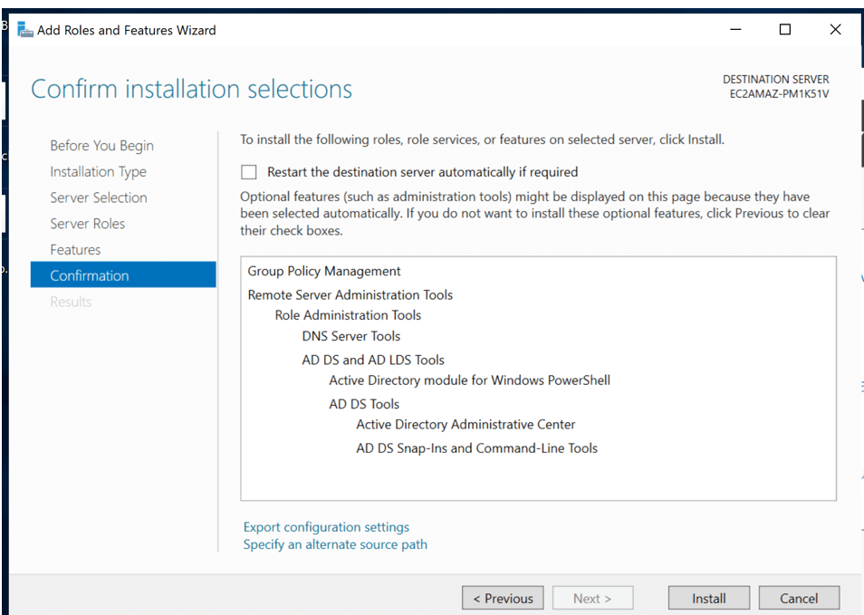This screenshot has height=615, width=864.
Task: Switch to the Server Selection step
Action: coord(99,197)
